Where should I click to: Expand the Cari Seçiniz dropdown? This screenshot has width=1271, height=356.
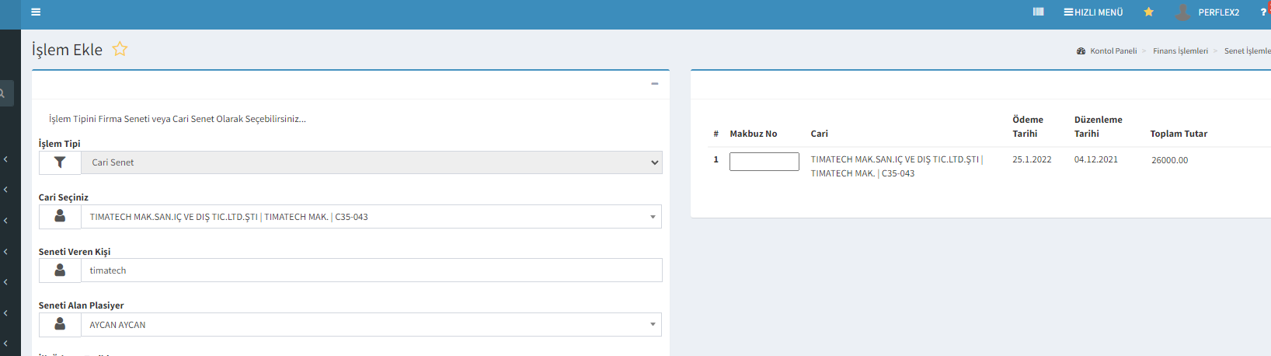(371, 217)
